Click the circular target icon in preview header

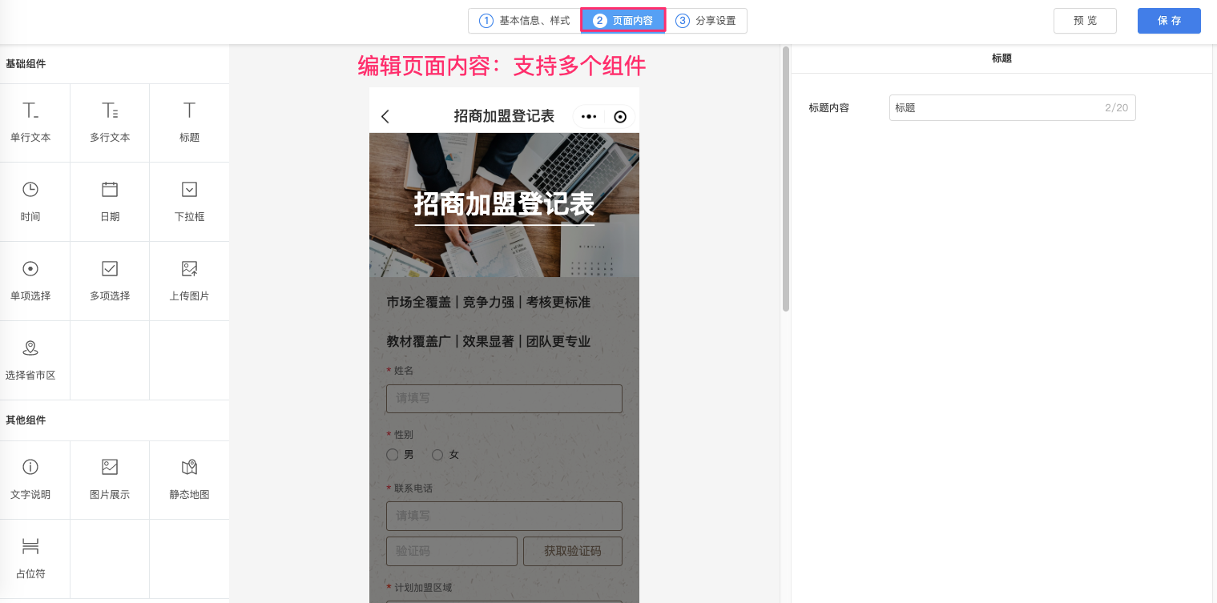click(620, 117)
